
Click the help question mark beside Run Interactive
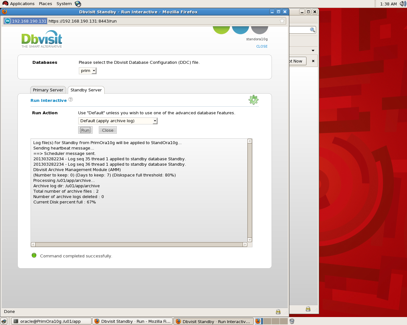[71, 100]
